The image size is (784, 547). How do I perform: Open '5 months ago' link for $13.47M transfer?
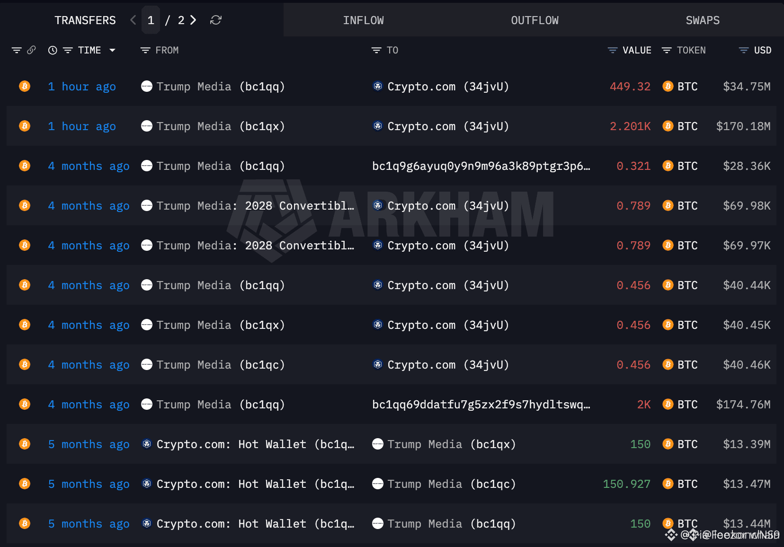(89, 484)
